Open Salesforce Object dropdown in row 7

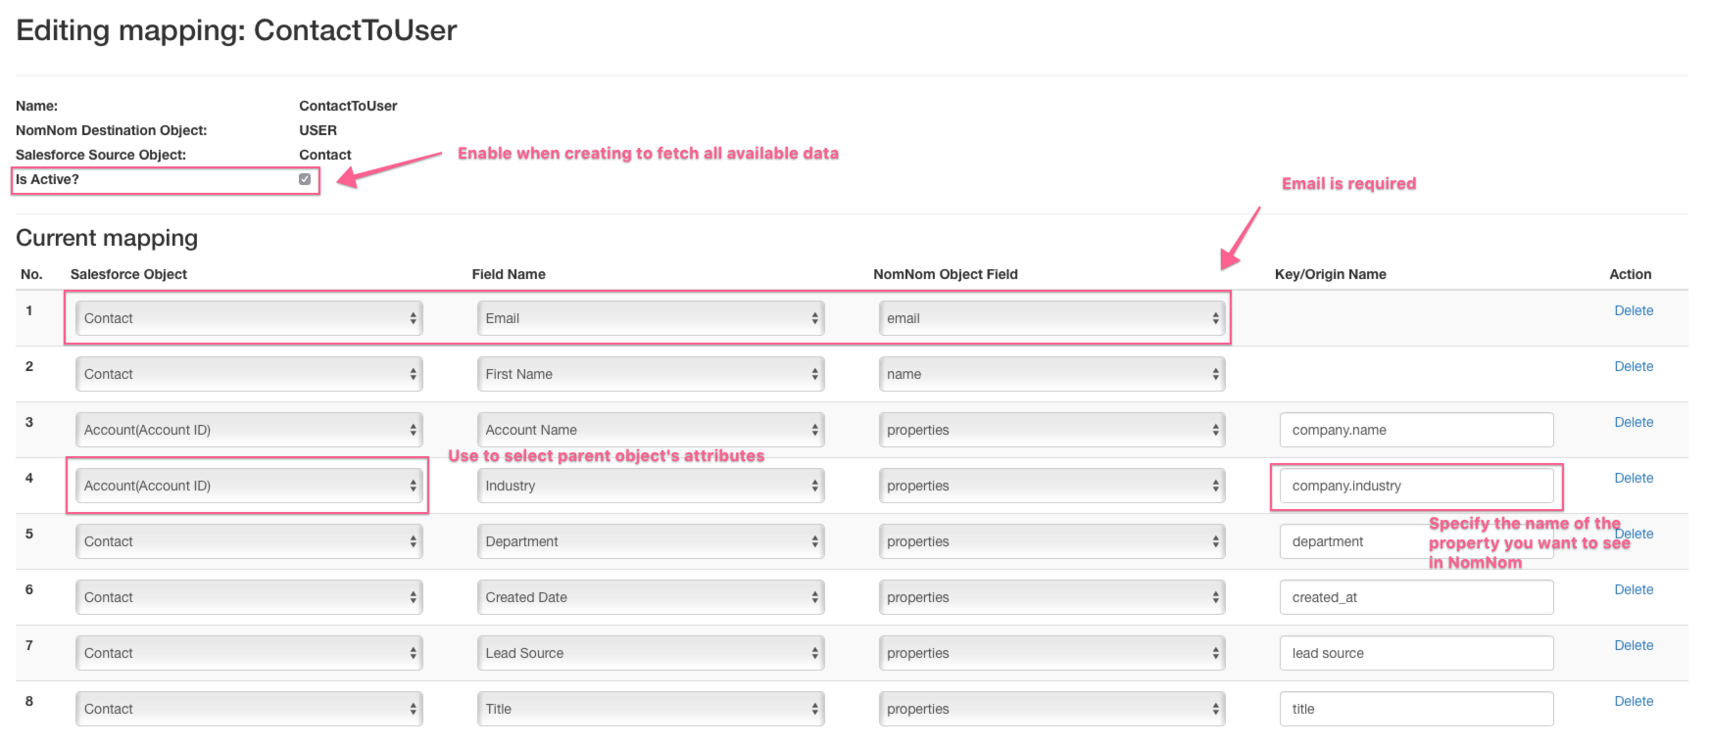249,653
